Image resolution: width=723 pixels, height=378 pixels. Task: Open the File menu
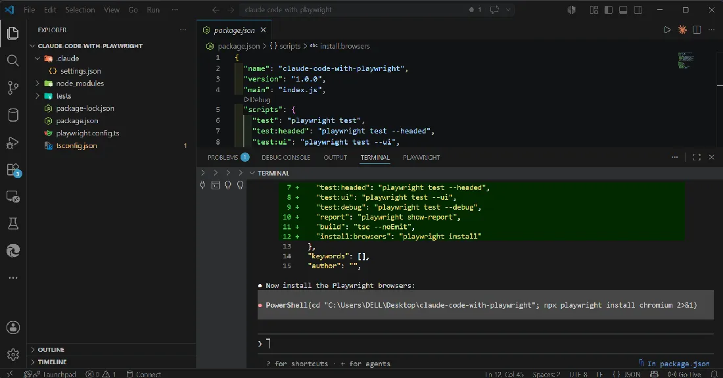coord(29,10)
